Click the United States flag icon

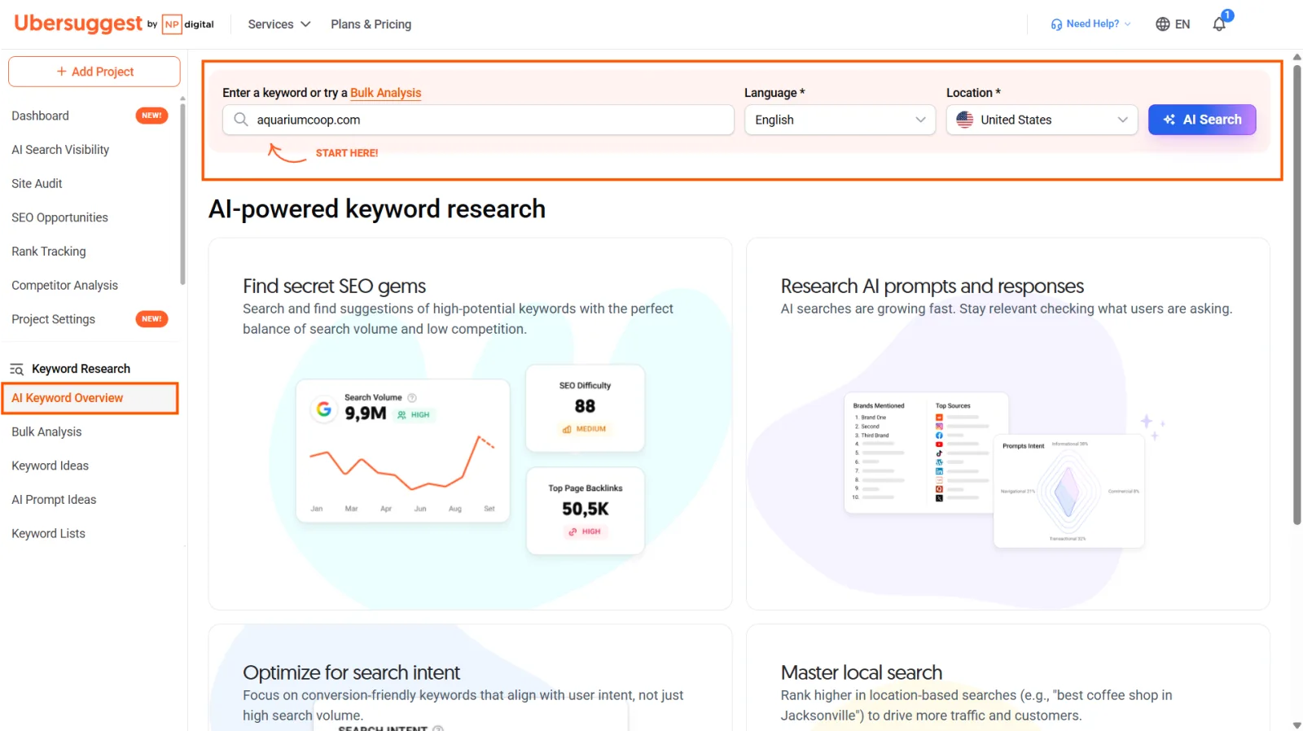(965, 120)
